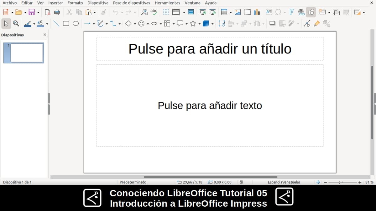Insert a chart

click(x=257, y=12)
